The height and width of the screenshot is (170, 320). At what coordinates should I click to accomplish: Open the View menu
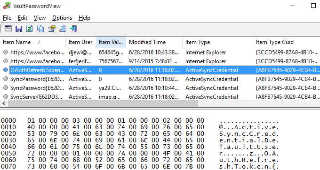(40, 18)
